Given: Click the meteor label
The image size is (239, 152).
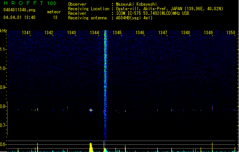Looking at the screenshot, I should 54,12.
